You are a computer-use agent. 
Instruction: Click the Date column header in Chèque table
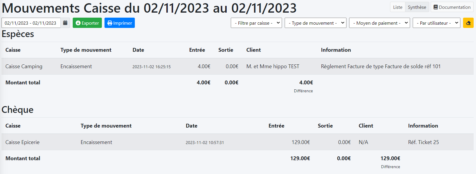(191, 126)
